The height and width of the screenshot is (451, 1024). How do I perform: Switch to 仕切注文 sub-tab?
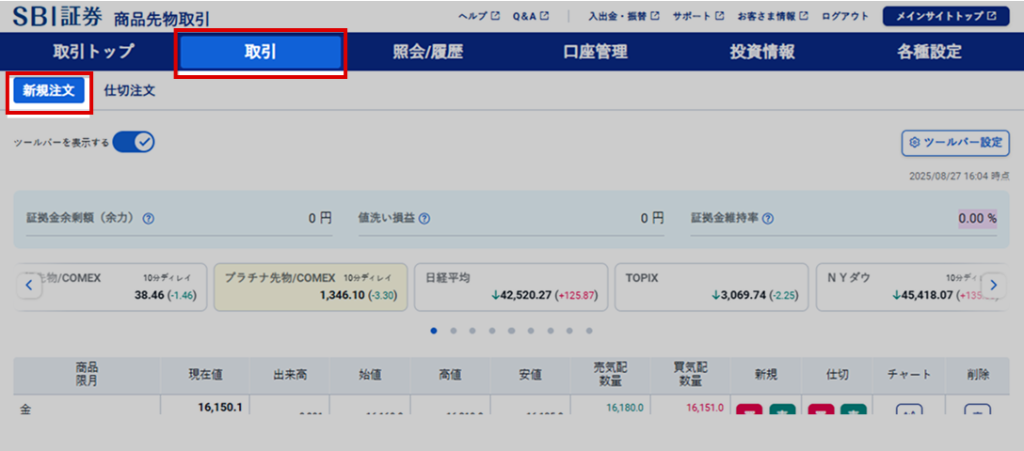pos(129,91)
